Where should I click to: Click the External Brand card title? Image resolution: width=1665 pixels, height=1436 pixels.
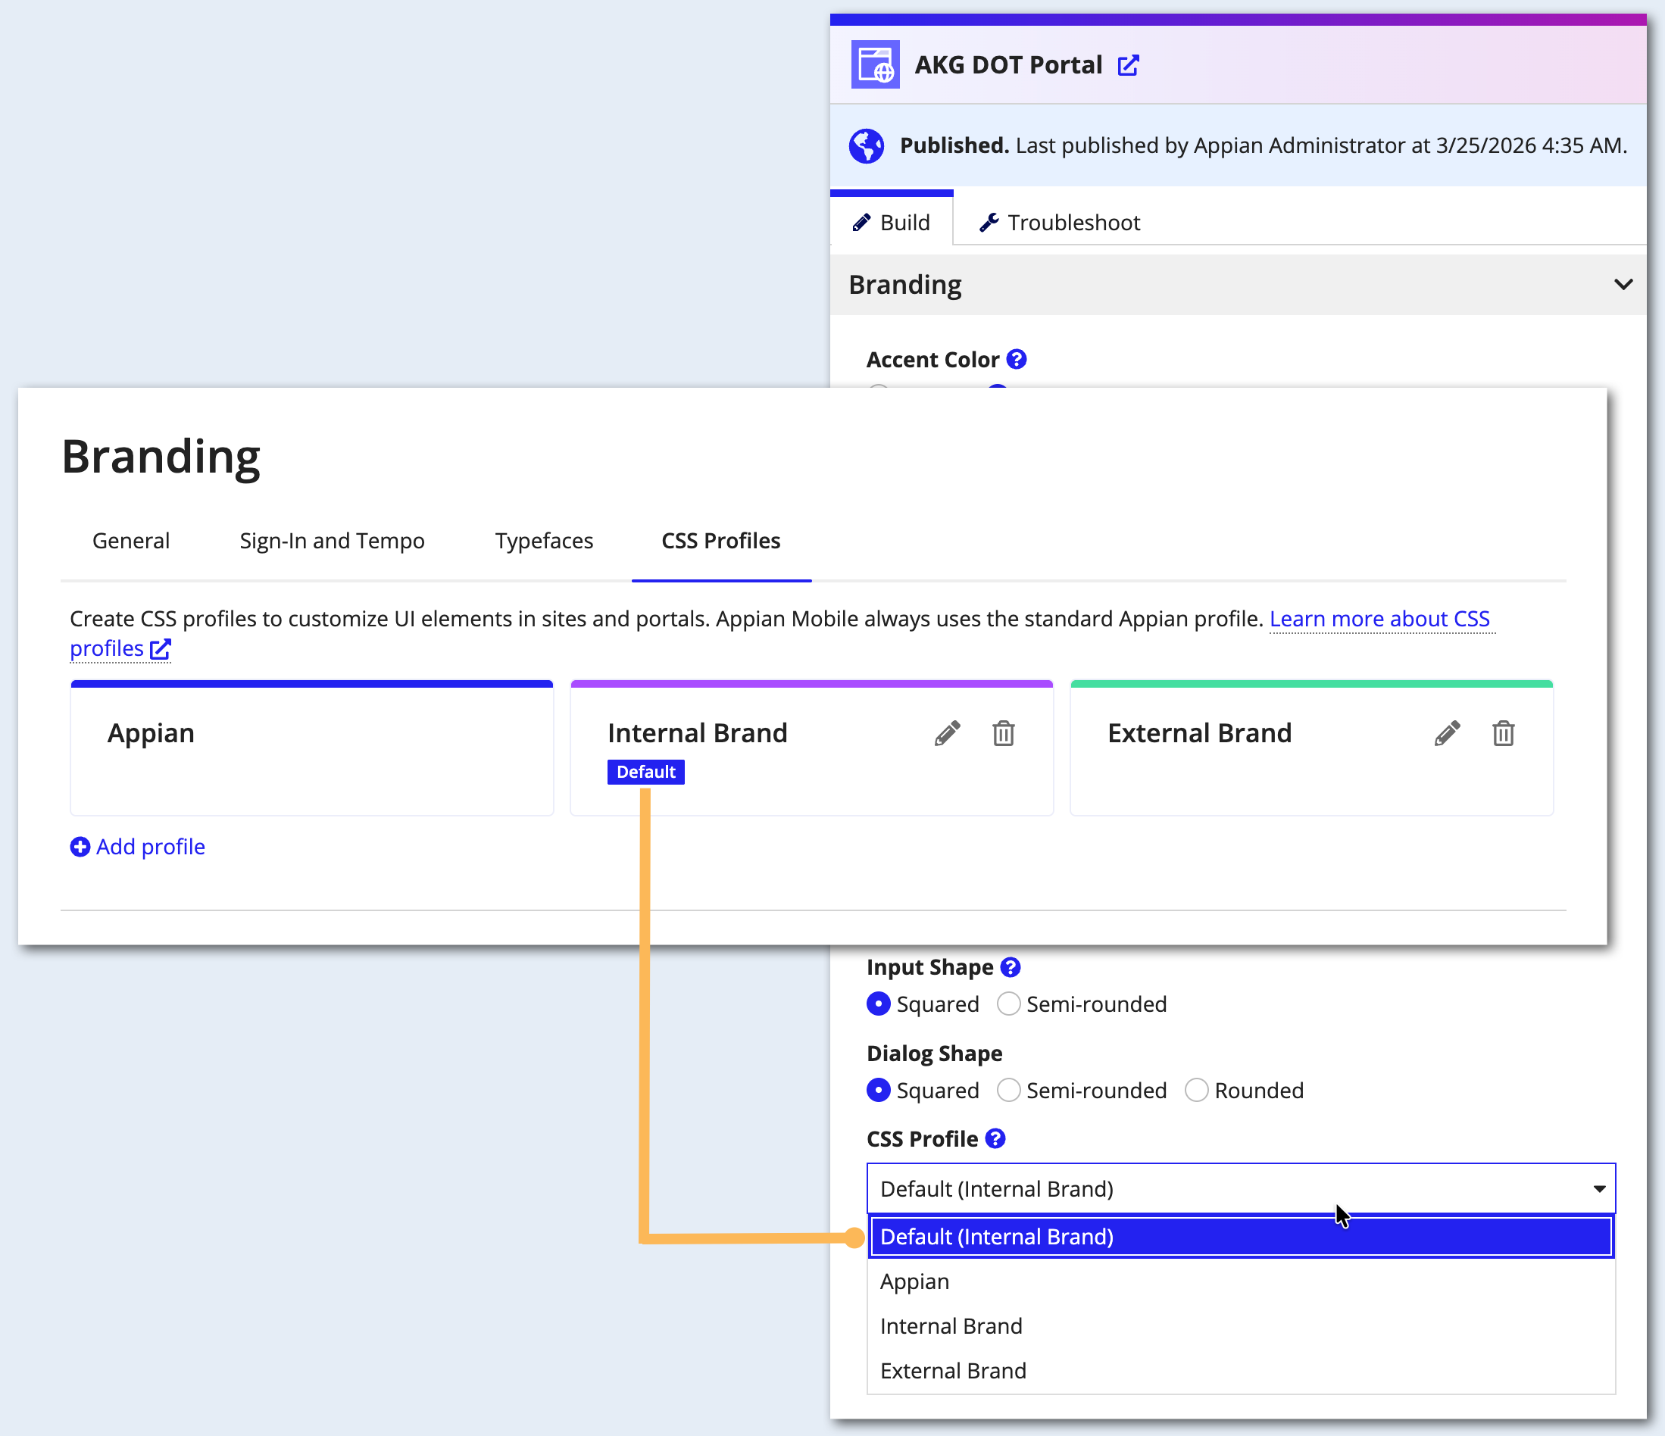point(1200,733)
